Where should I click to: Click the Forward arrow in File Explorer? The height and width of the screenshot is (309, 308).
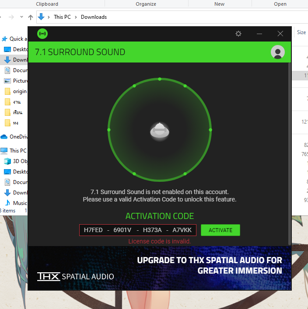coord(11,17)
